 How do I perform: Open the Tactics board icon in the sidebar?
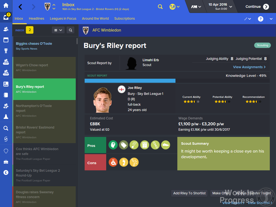point(6,84)
